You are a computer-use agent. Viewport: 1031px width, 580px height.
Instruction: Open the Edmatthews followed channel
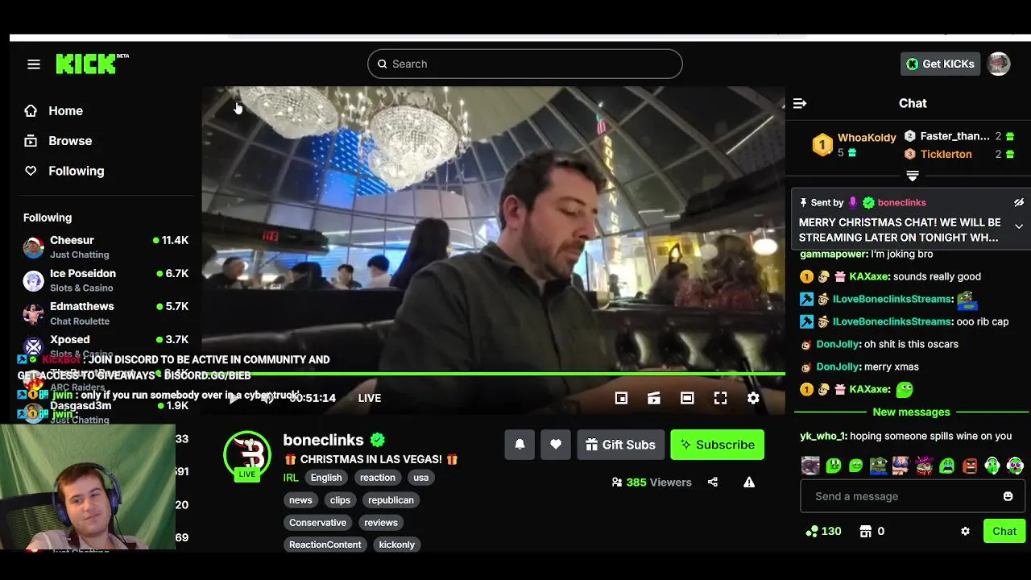(x=106, y=313)
